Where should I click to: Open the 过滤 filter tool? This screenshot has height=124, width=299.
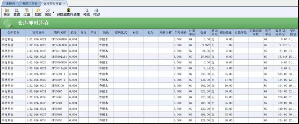pos(27,12)
